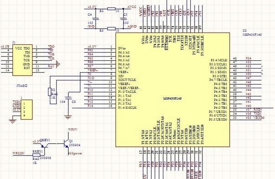Click the VREF-/VeREF- pin label
Screen dimensions: 275x179
click(129, 88)
